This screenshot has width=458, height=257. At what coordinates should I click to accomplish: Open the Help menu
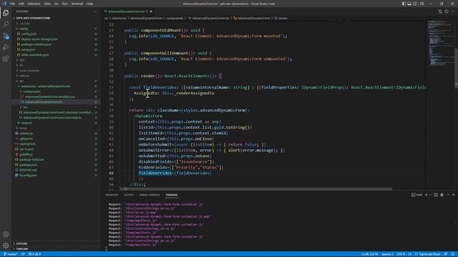[x=89, y=4]
